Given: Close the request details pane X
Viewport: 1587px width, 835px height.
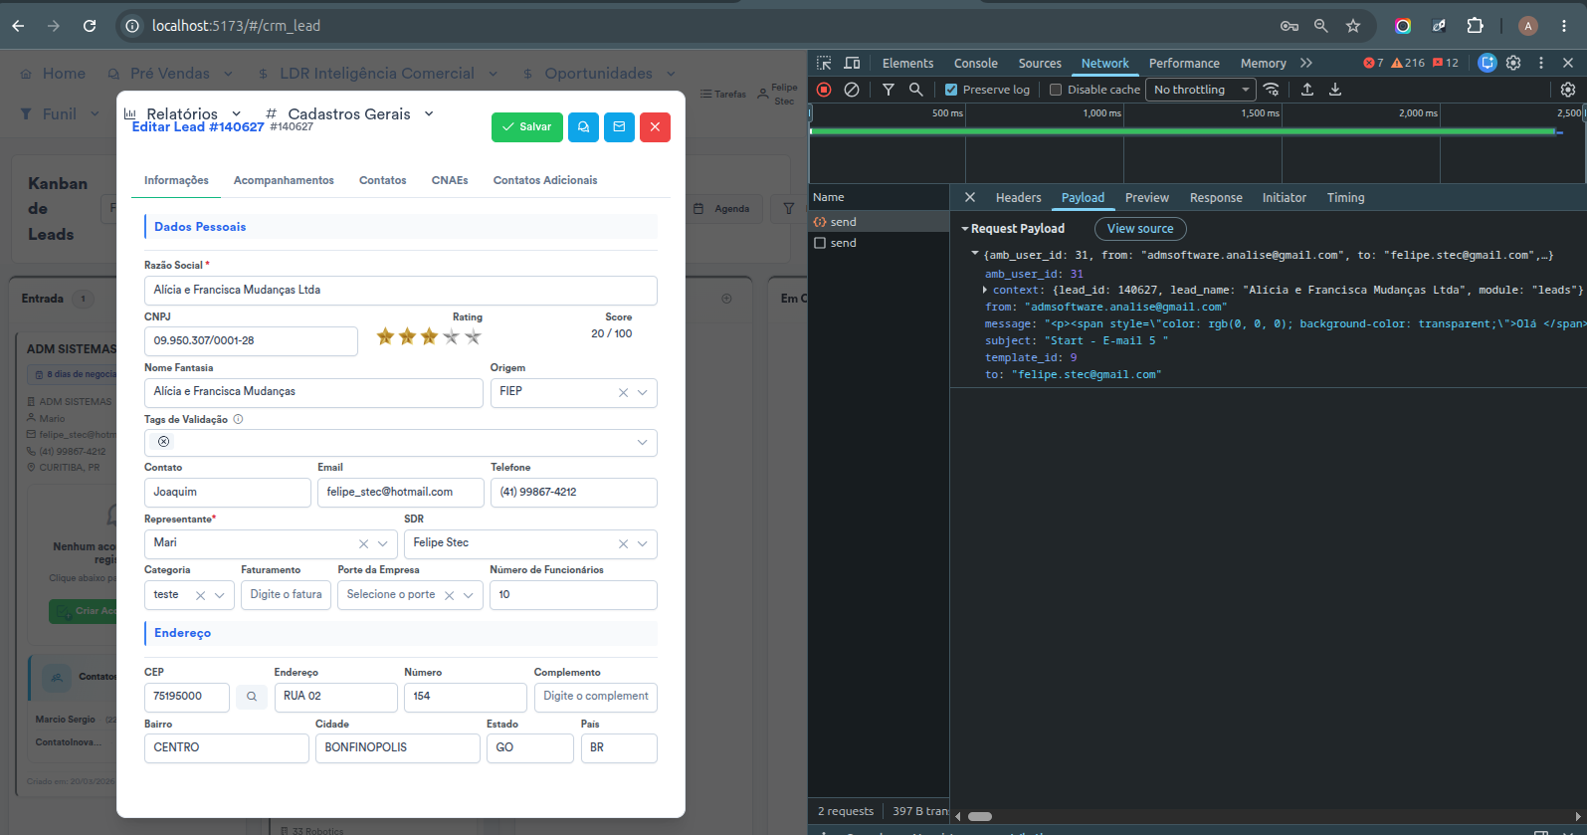Looking at the screenshot, I should click(970, 197).
